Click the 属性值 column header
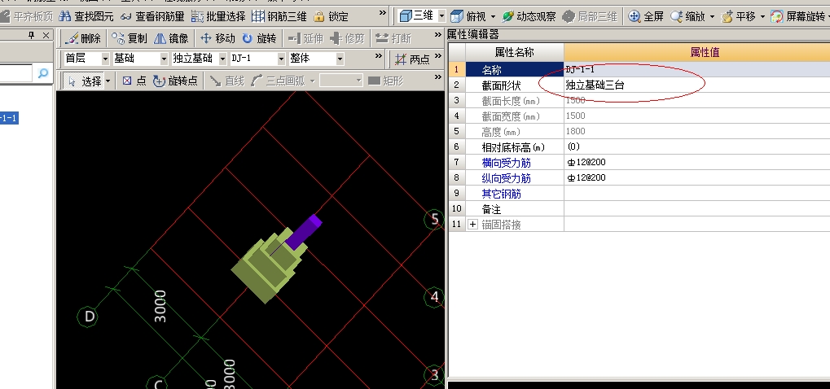 click(x=696, y=52)
